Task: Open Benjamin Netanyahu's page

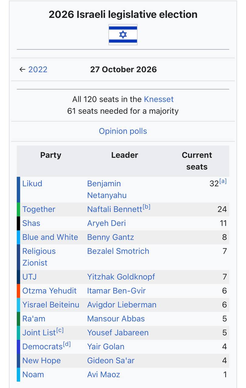Action: click(107, 189)
